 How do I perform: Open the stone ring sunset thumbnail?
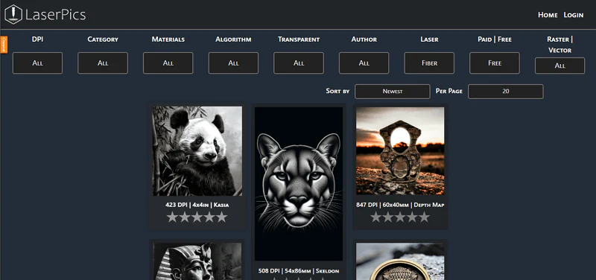point(400,151)
